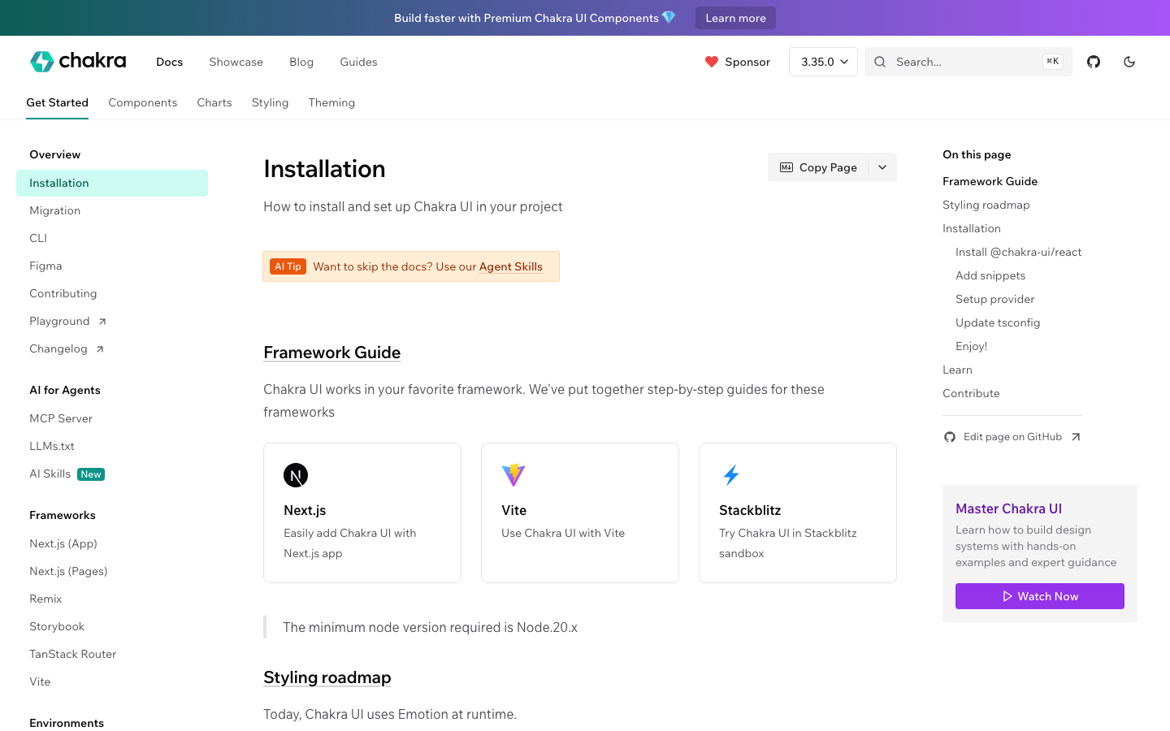Jump to Add snippets in outline
This screenshot has width=1170, height=731.
[990, 275]
